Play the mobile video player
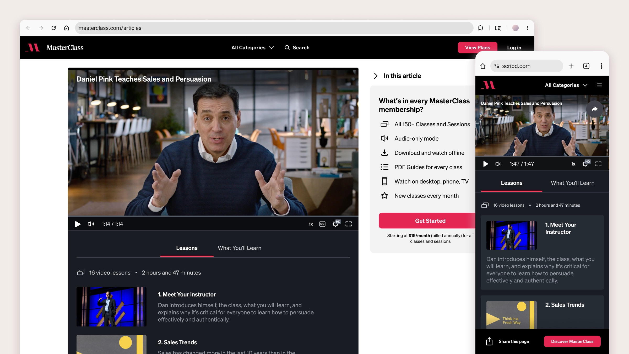This screenshot has width=629, height=354. point(486,164)
